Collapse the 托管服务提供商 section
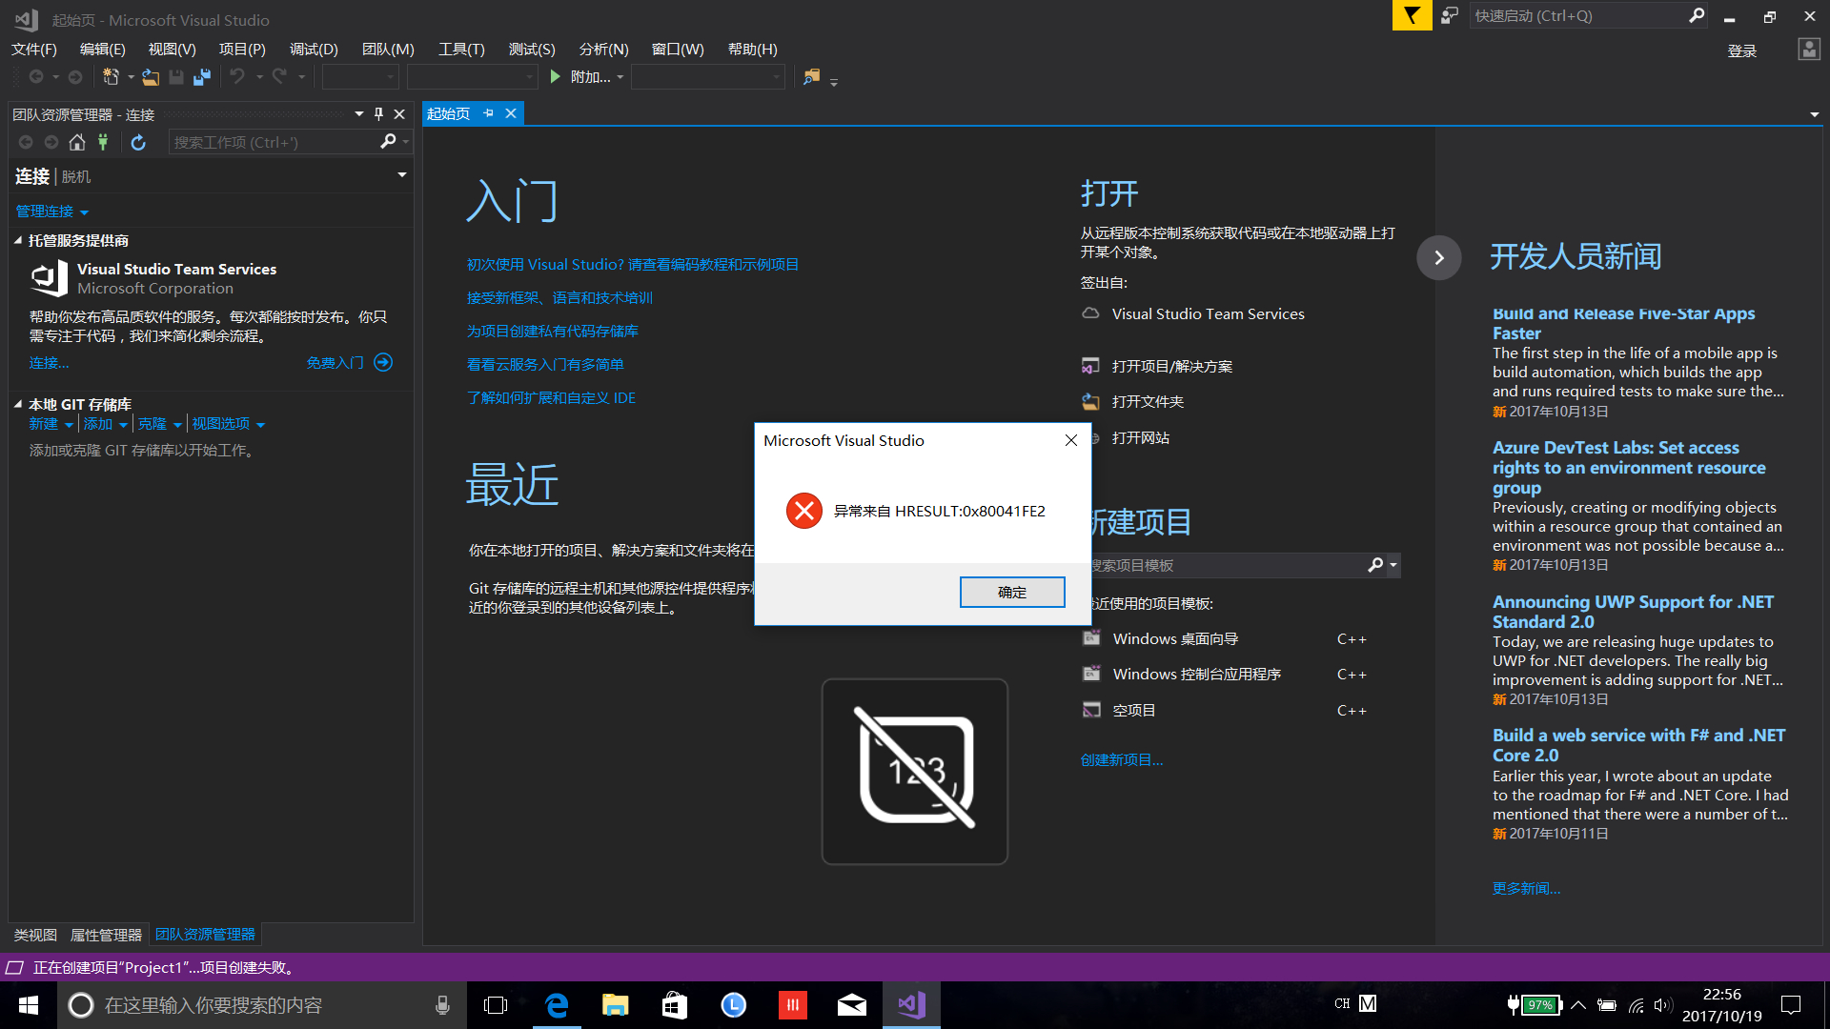Image resolution: width=1830 pixels, height=1029 pixels. pos(18,241)
